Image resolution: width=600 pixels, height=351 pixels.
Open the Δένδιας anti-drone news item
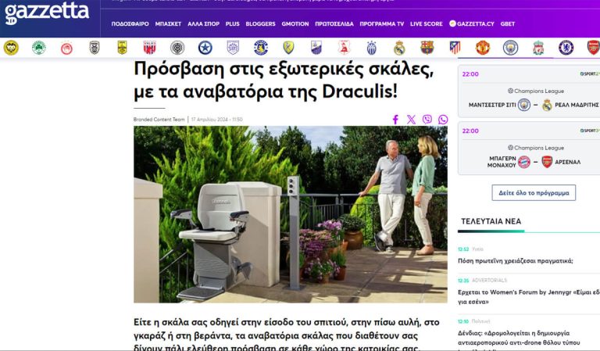click(519, 341)
